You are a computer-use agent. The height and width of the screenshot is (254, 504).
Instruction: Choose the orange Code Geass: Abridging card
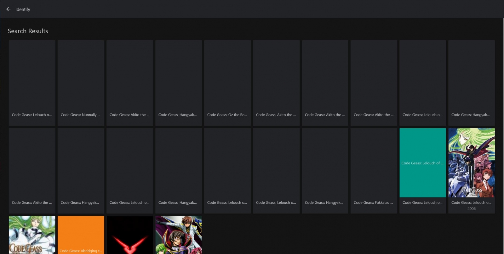(81, 235)
